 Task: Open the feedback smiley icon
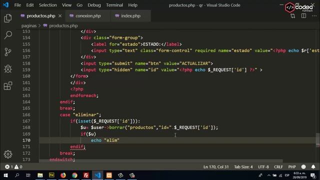[303, 167]
